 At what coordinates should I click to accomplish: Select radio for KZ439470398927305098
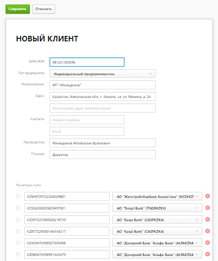18,243
